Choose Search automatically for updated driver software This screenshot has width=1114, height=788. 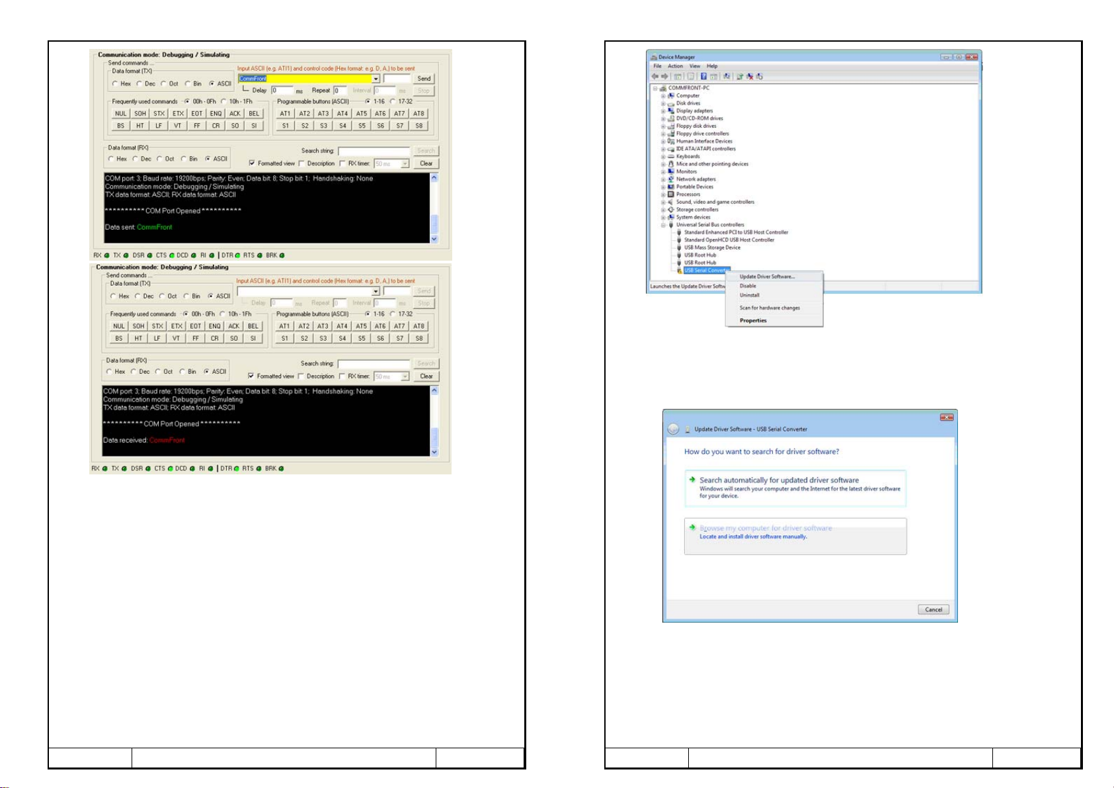click(795, 488)
